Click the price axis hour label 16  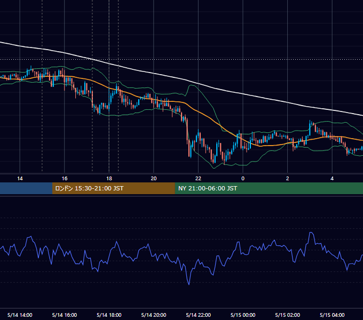pos(65,179)
